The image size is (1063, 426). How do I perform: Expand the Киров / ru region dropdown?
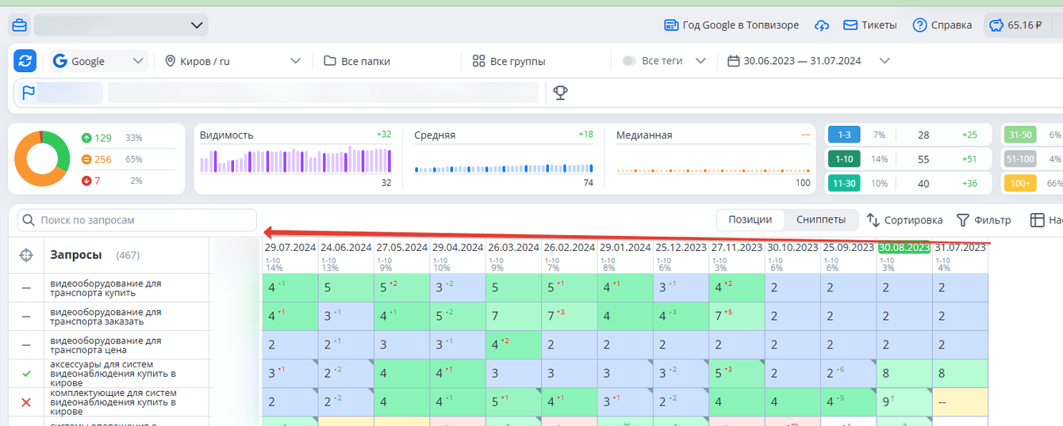click(232, 61)
